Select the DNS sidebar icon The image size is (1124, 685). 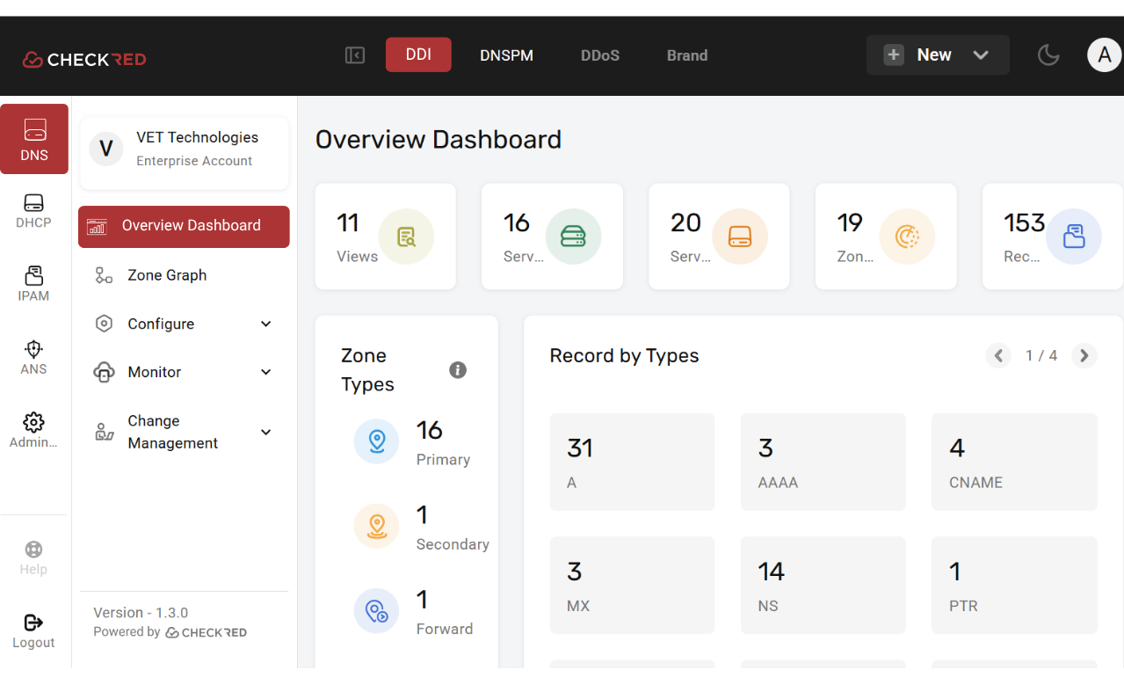(34, 139)
